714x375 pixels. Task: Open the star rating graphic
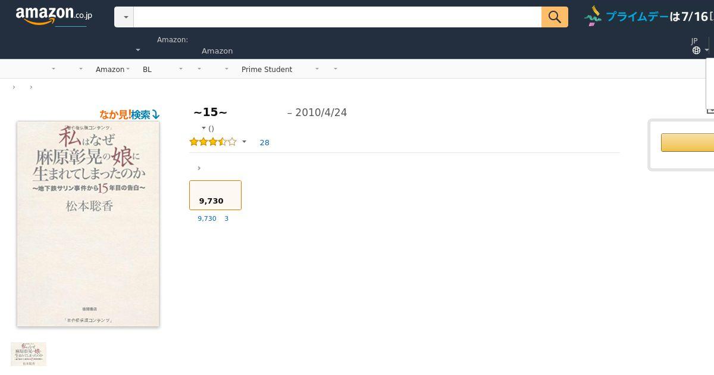(x=212, y=142)
